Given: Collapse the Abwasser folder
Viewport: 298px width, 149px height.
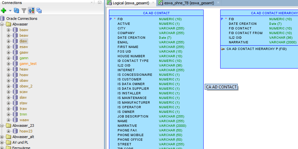Looking at the screenshot, I should point(2,24).
